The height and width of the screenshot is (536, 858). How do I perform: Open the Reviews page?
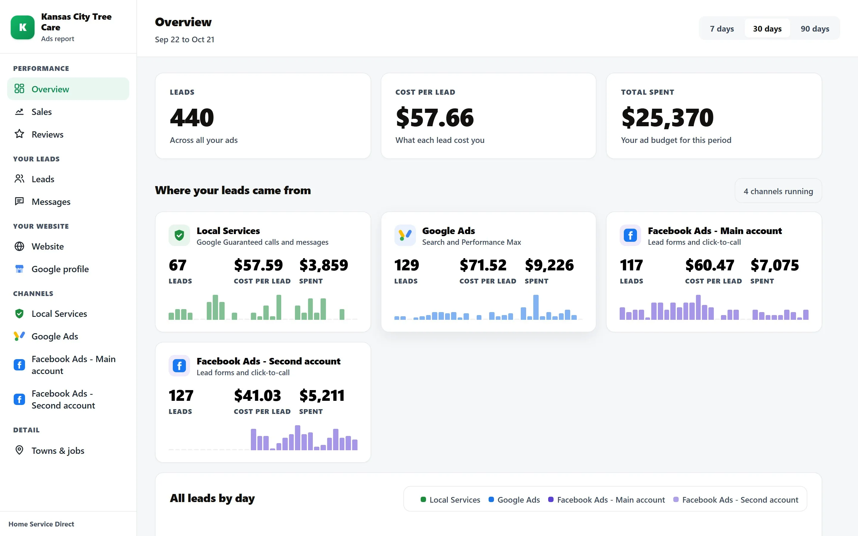click(68, 134)
